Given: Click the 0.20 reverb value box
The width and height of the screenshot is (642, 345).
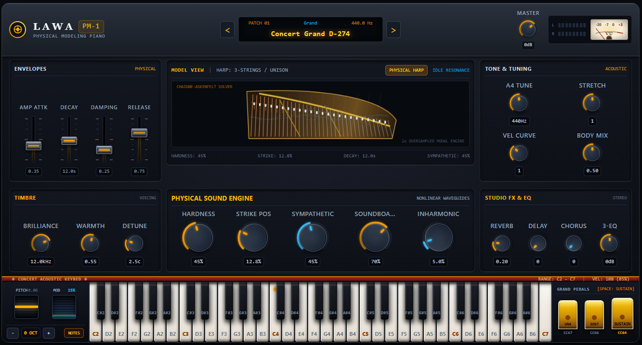Looking at the screenshot, I should [x=502, y=262].
